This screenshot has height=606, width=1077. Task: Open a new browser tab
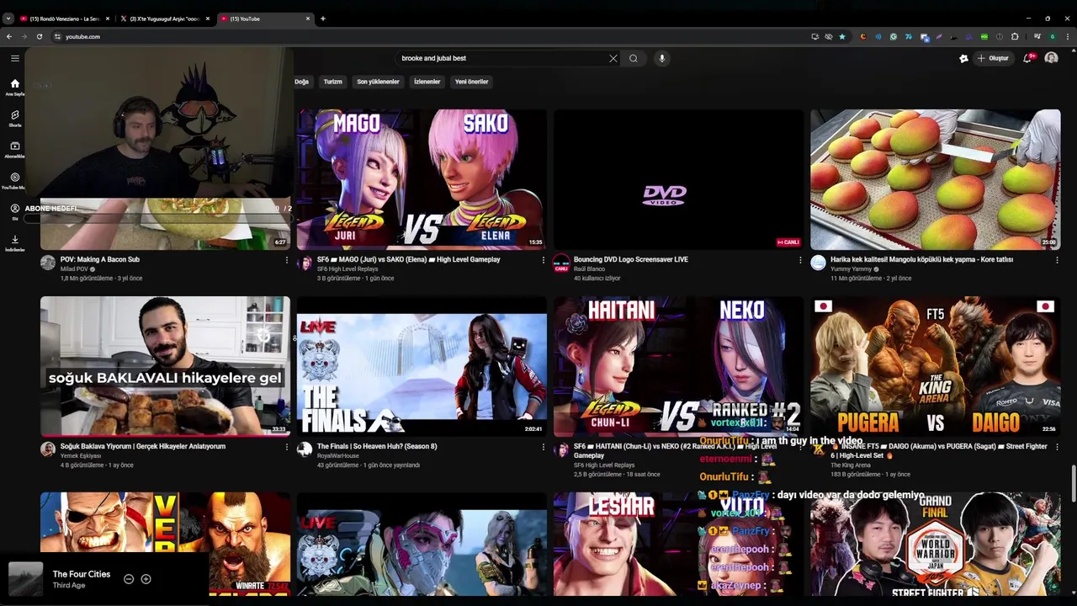pos(323,19)
